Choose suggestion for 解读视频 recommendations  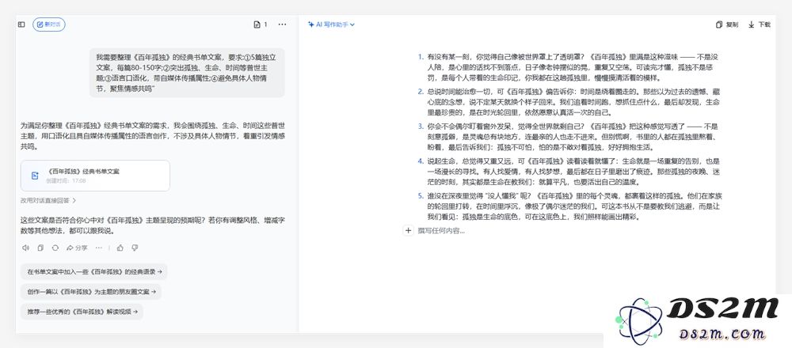pyautogui.click(x=82, y=312)
